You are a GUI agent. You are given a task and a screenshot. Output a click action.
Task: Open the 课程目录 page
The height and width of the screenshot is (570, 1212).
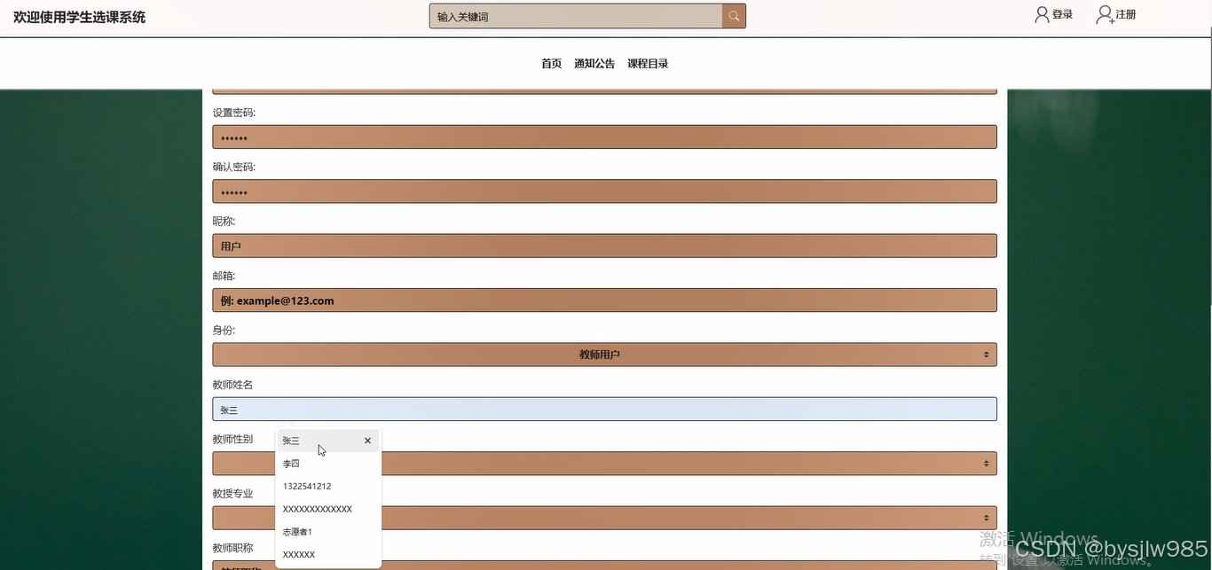648,63
